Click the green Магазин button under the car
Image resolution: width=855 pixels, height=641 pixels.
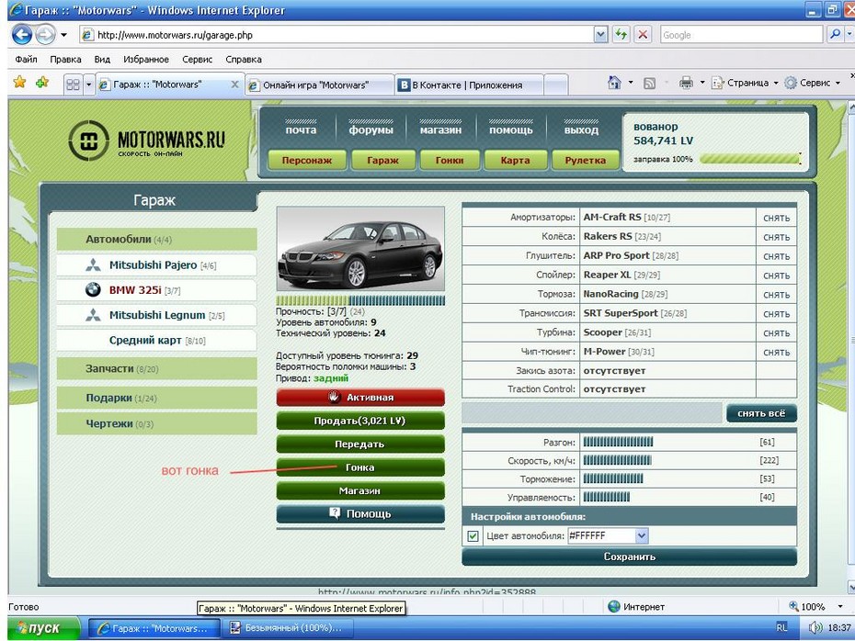(x=360, y=490)
